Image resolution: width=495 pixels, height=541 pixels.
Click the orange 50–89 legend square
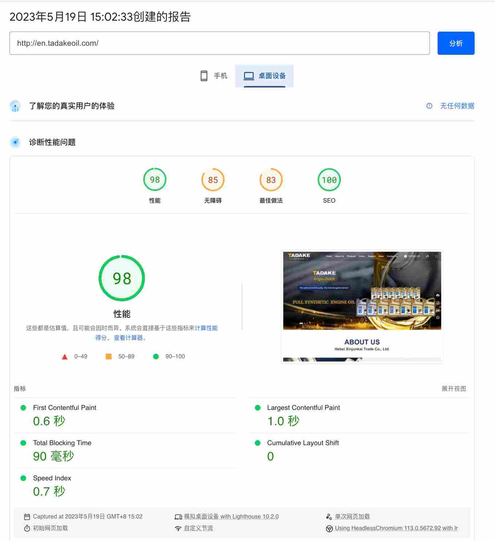[109, 356]
